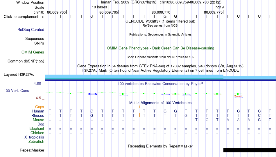Click the PhyloP maximum value 4.88

(37, 84)
